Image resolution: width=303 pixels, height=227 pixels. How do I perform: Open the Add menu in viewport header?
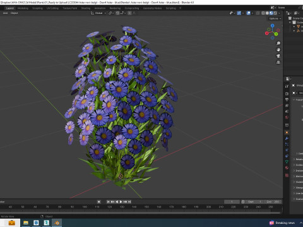(x=5, y=13)
